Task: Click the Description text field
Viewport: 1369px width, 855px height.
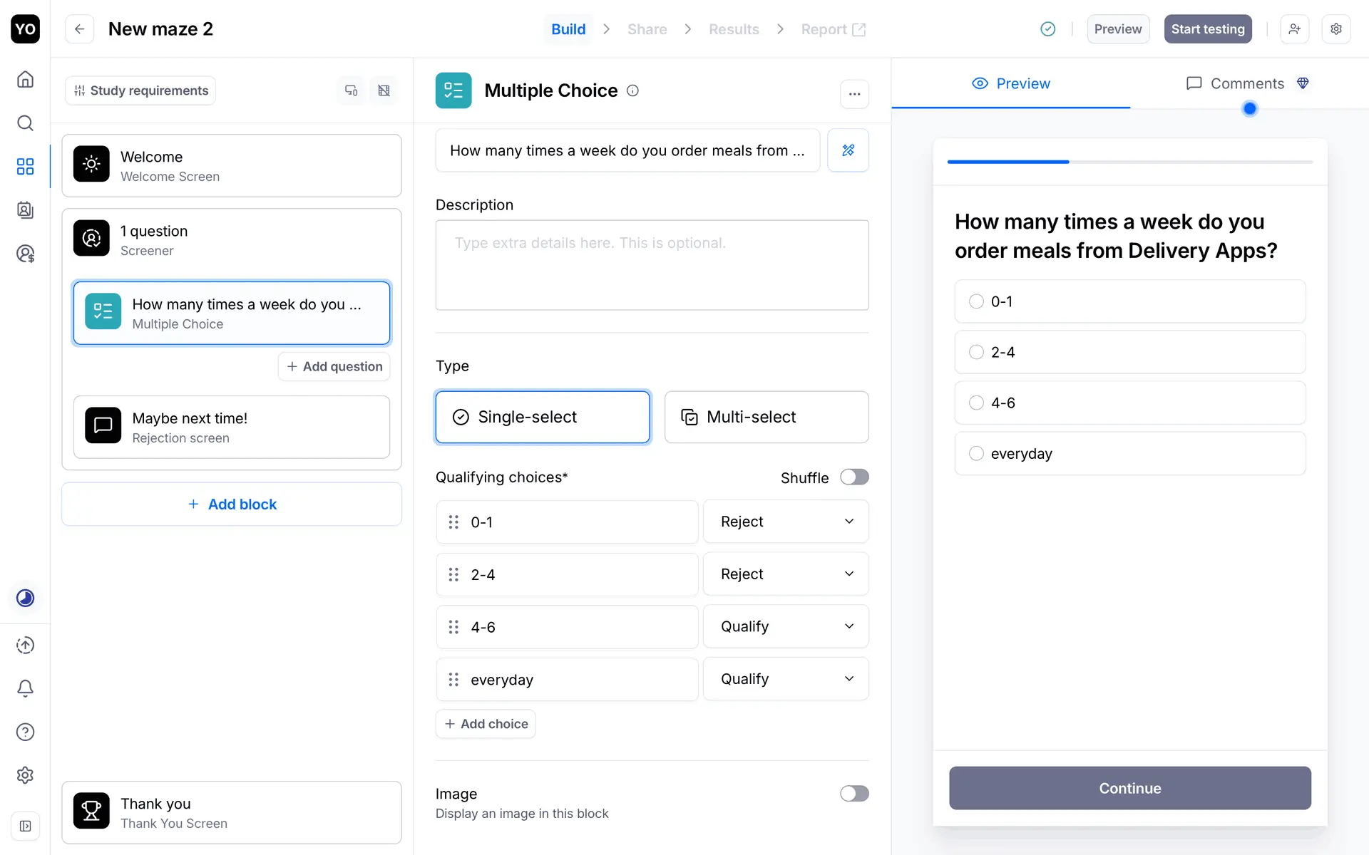Action: pos(652,265)
